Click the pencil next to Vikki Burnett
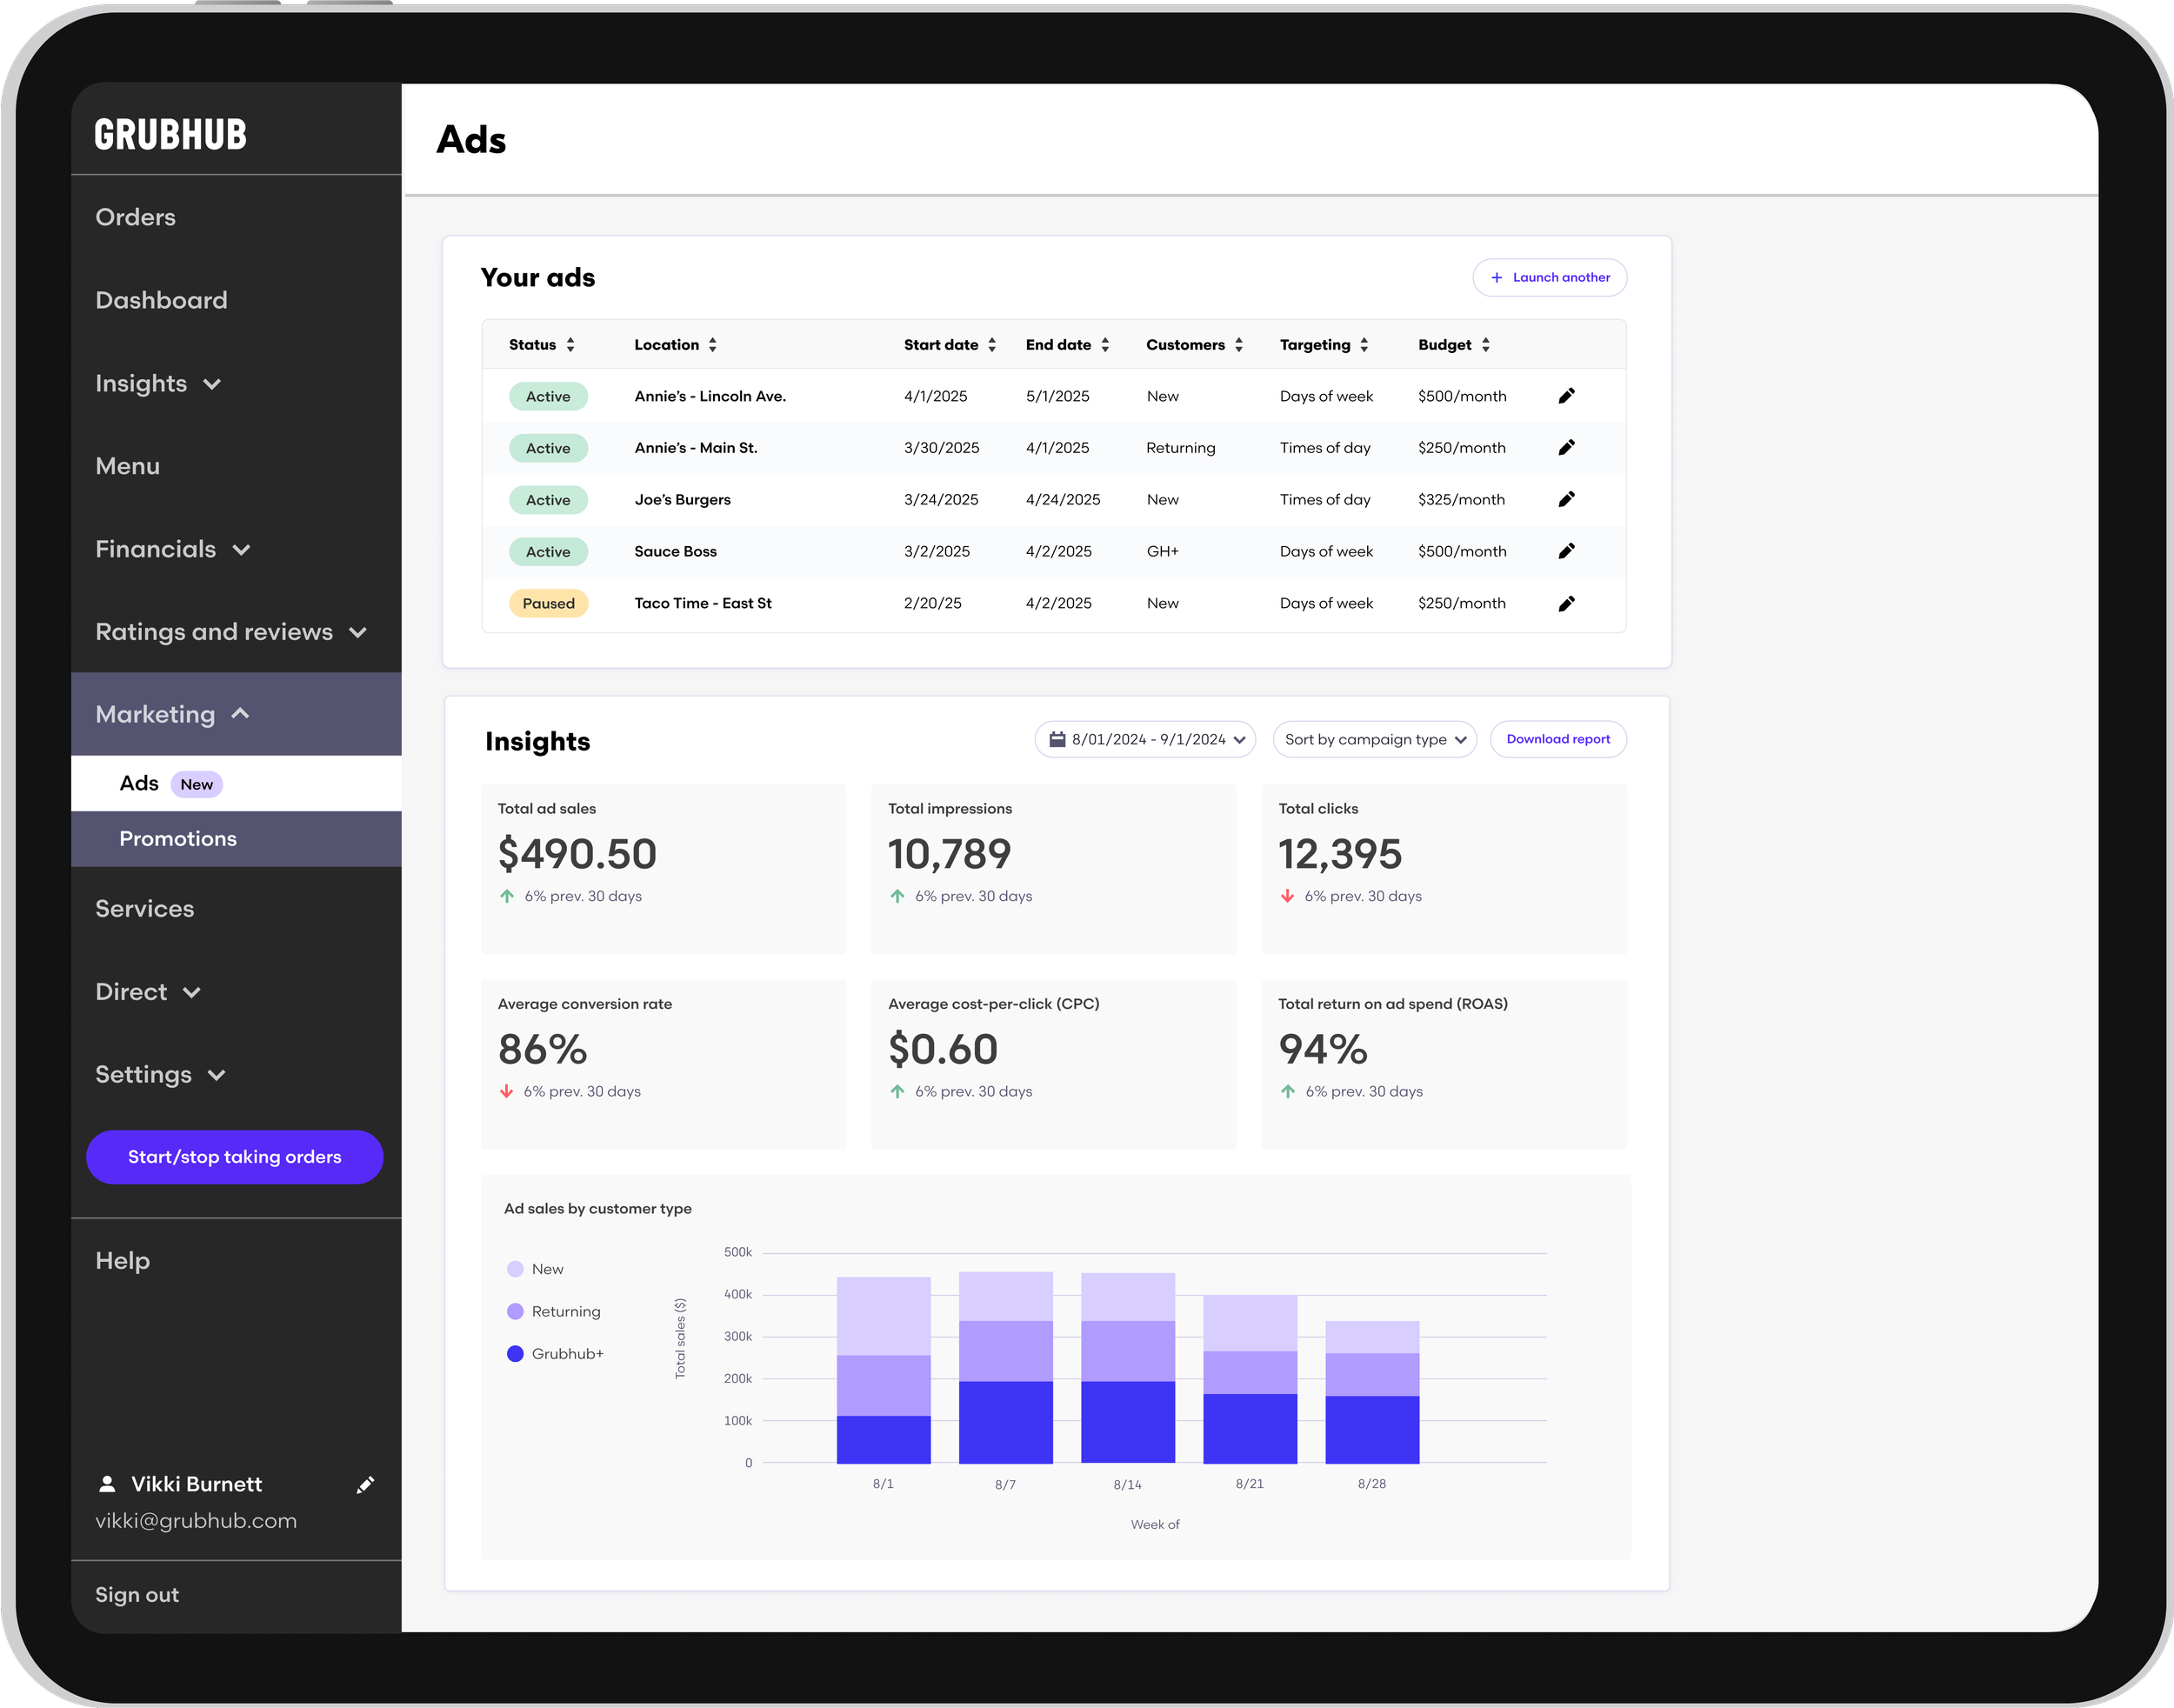The width and height of the screenshot is (2174, 1708). [365, 1485]
